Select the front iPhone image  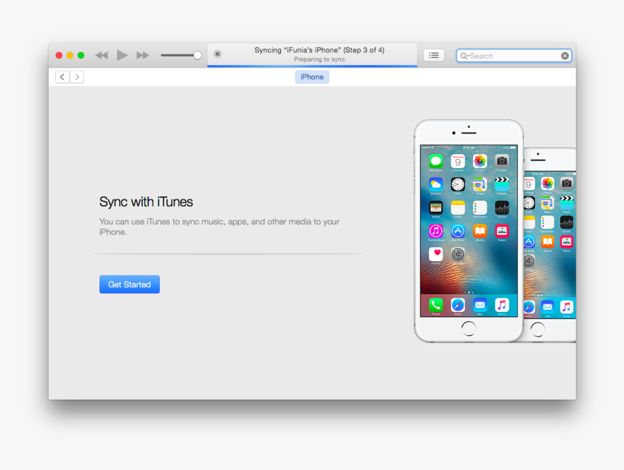468,231
